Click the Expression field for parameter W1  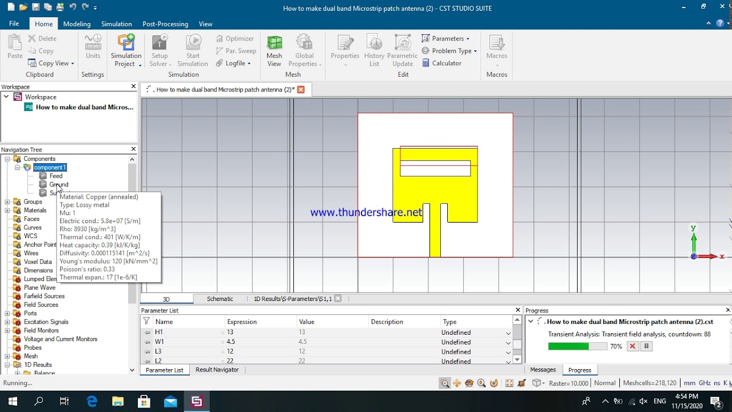coord(260,342)
